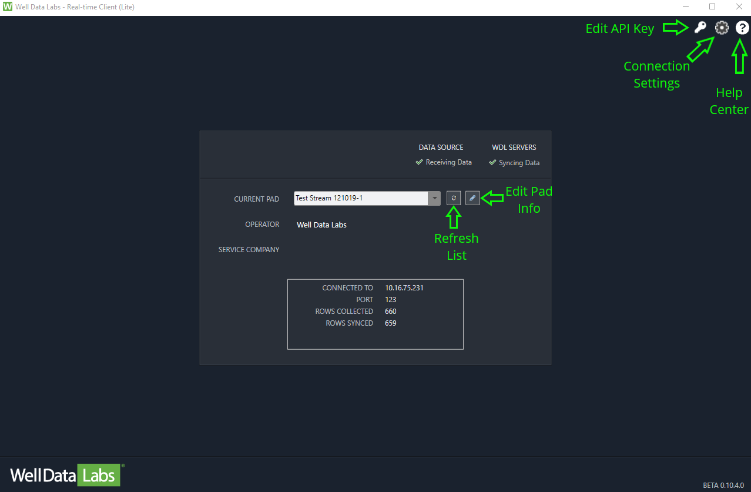
Task: Click the rows collected value 660
Action: click(391, 312)
